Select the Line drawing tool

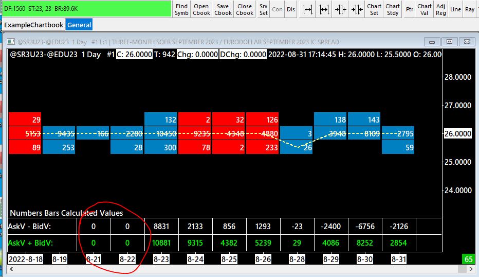point(455,9)
